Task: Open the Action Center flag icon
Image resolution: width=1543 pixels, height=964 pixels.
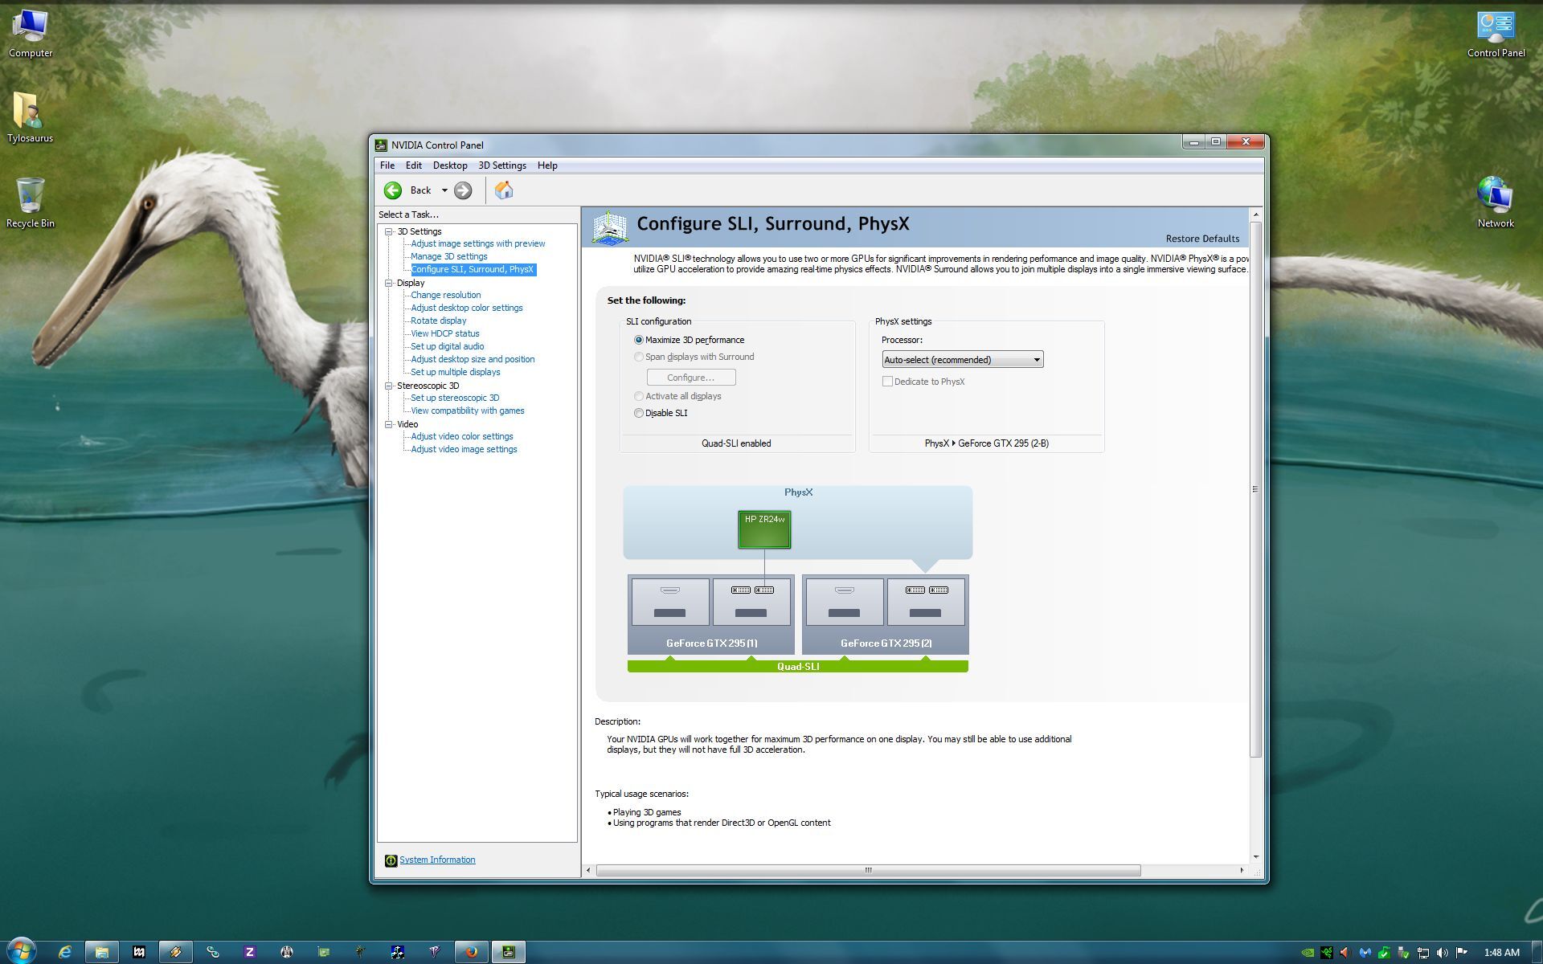Action: 1462,953
